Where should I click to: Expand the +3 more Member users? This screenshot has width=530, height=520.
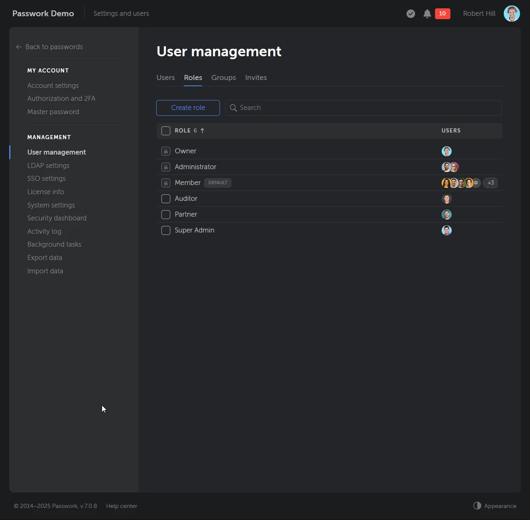pyautogui.click(x=490, y=183)
